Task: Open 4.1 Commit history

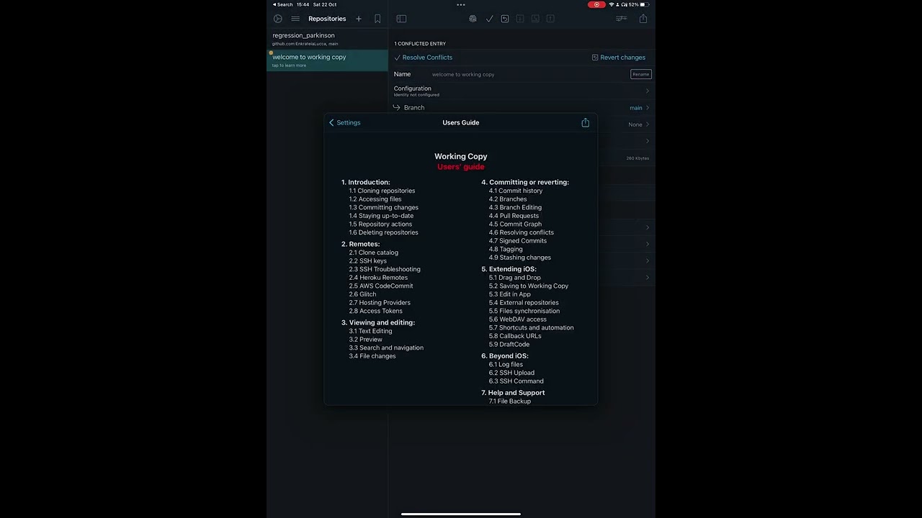Action: pos(516,191)
